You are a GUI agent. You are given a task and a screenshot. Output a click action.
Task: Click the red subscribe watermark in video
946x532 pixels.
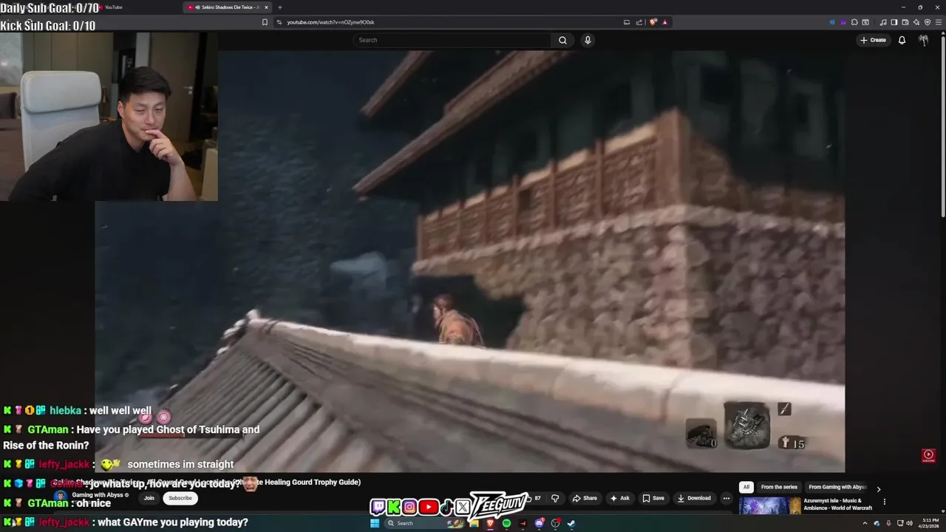pos(929,456)
